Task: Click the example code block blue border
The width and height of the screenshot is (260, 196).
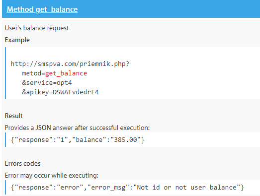Action: (x=5, y=73)
